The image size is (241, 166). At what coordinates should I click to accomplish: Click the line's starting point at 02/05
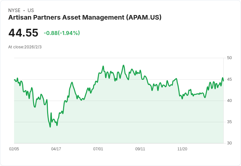pyautogui.click(x=14, y=80)
